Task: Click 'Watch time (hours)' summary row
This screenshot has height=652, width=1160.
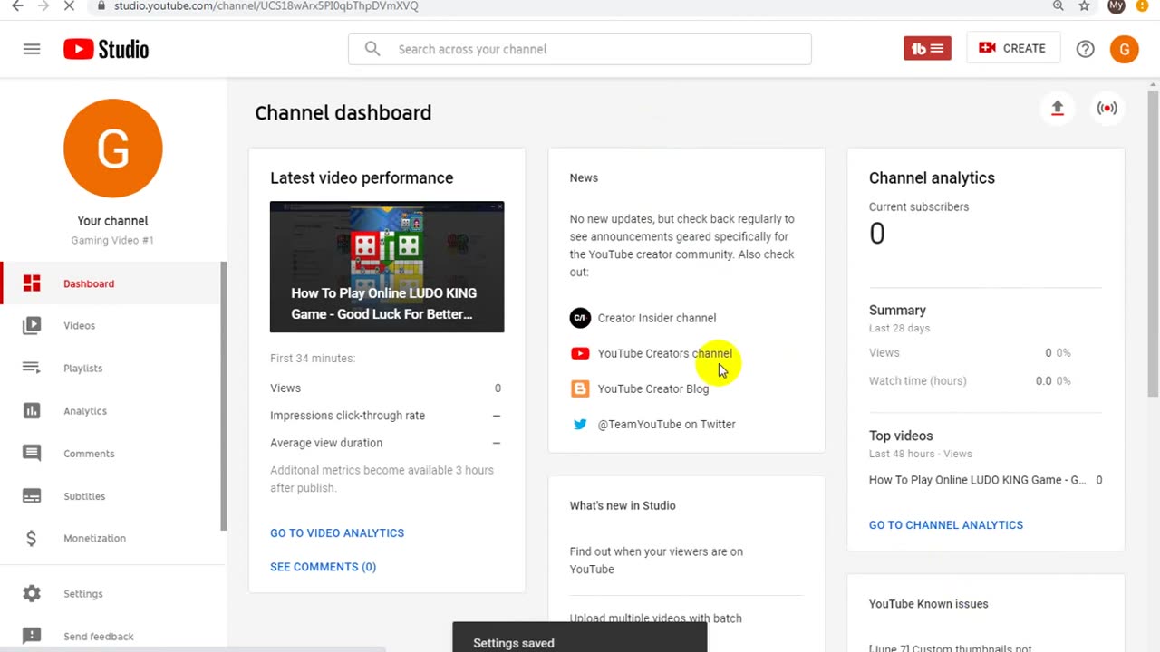Action: [970, 380]
